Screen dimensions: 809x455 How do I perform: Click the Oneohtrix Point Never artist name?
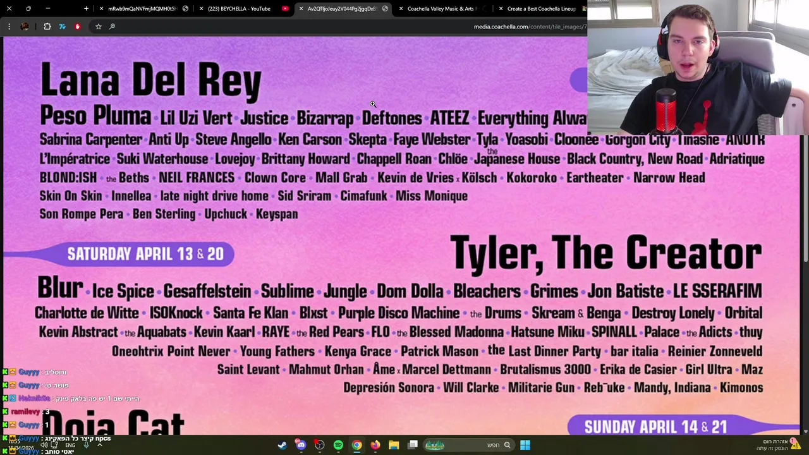click(x=171, y=351)
